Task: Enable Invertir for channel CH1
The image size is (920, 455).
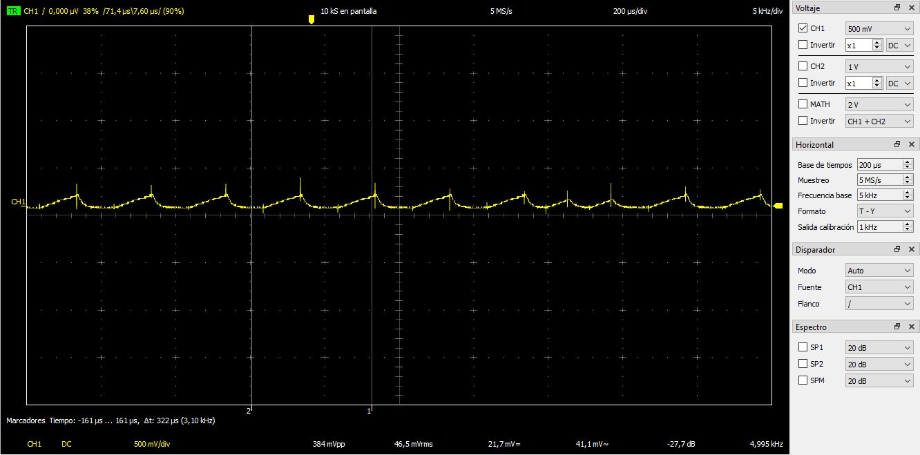Action: click(x=803, y=45)
